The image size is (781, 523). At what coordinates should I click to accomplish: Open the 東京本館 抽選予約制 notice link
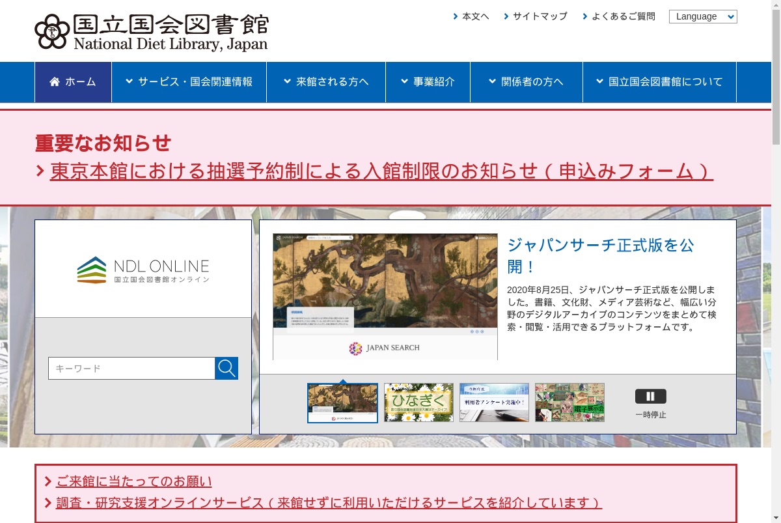381,171
